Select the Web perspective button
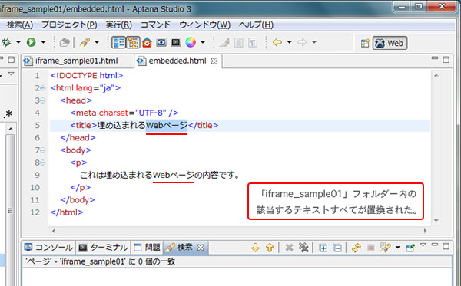The width and height of the screenshot is (461, 286). pyautogui.click(x=390, y=43)
